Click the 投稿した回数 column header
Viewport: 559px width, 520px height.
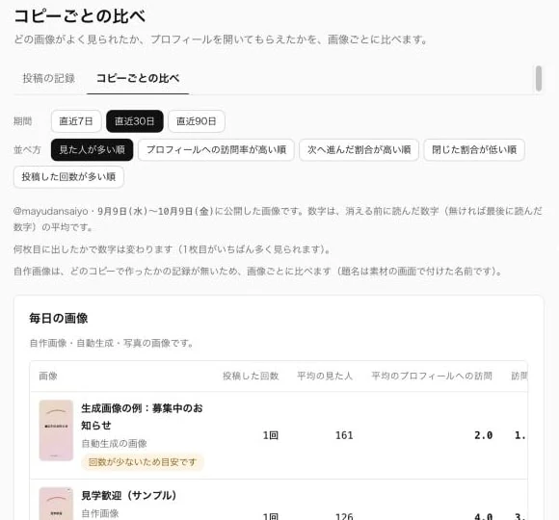click(x=251, y=377)
